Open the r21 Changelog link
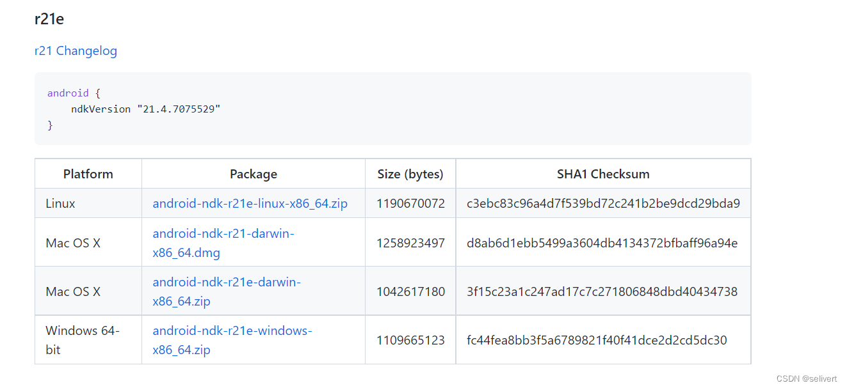The image size is (847, 388). (x=76, y=50)
